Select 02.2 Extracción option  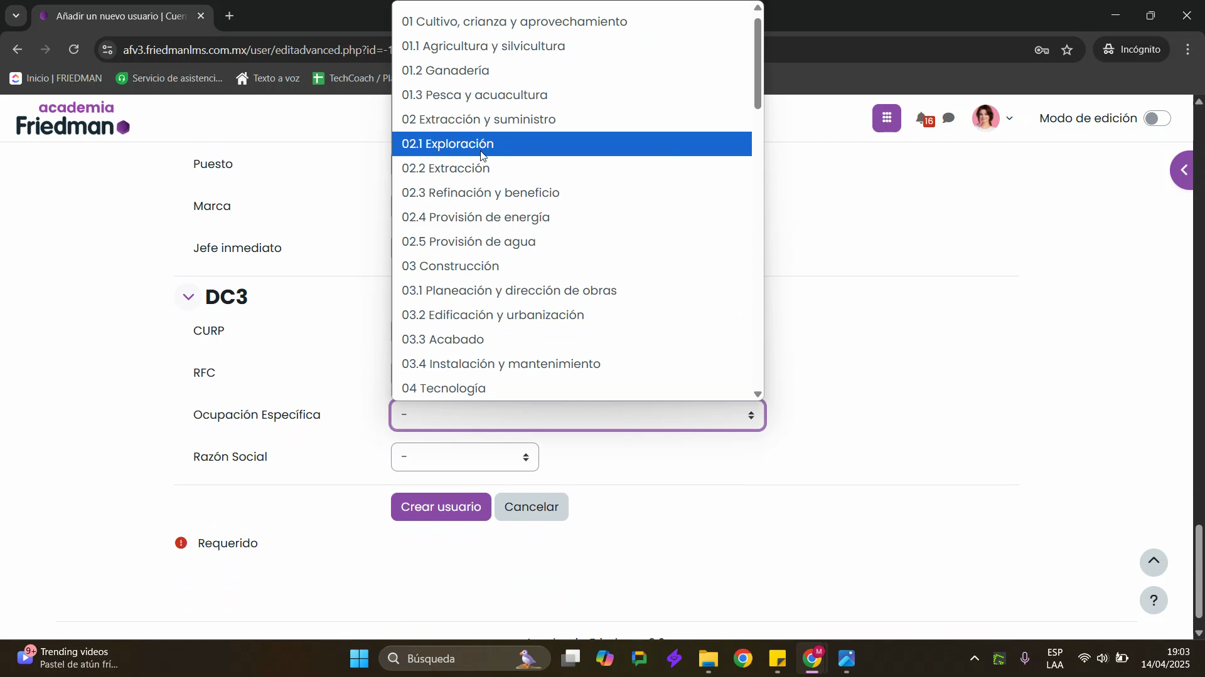(446, 168)
